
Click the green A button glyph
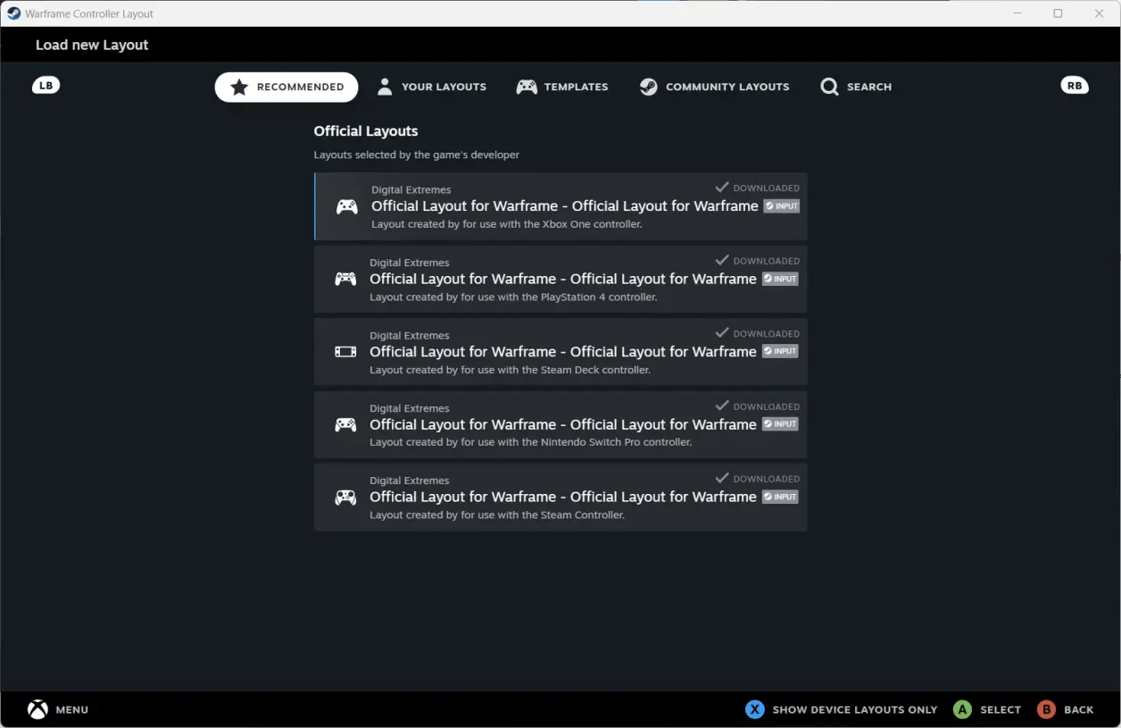click(962, 709)
